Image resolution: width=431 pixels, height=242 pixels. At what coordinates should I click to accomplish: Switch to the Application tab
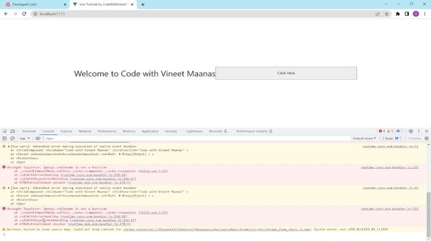tap(150, 132)
